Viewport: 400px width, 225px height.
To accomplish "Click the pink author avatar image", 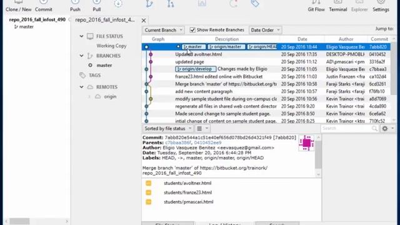I will coord(306,143).
